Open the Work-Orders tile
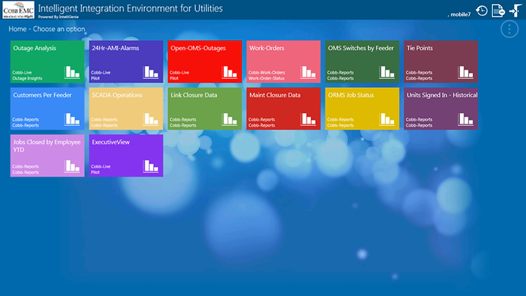Screen dimensions: 526x296 283,61
